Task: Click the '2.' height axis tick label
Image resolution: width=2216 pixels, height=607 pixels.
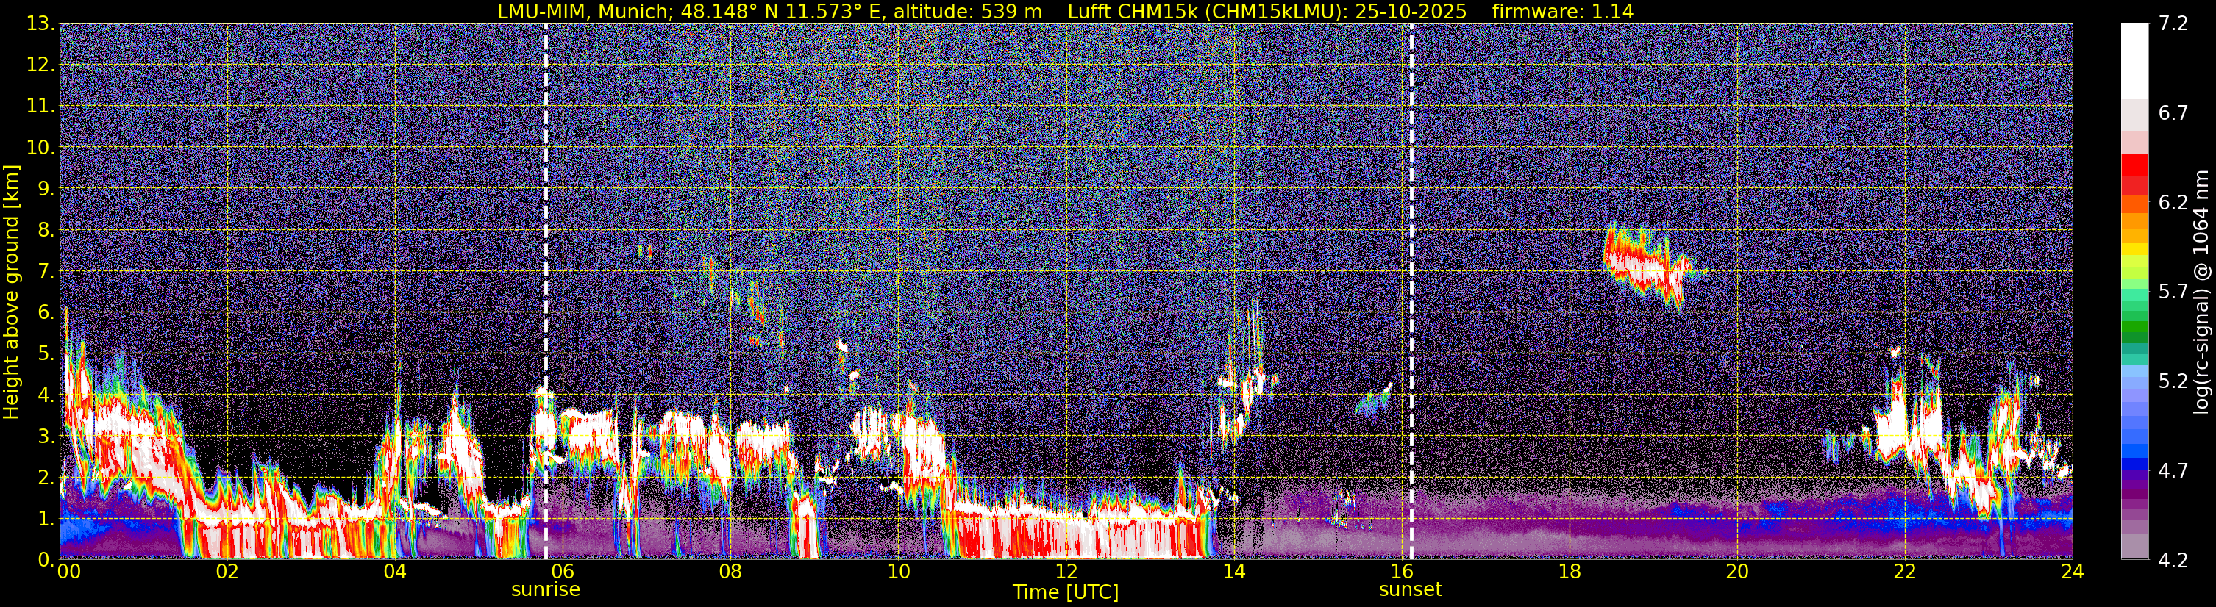Action: pyautogui.click(x=46, y=478)
